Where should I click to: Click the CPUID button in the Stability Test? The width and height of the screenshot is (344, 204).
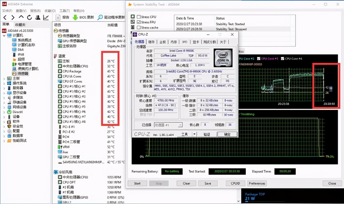[235, 184]
